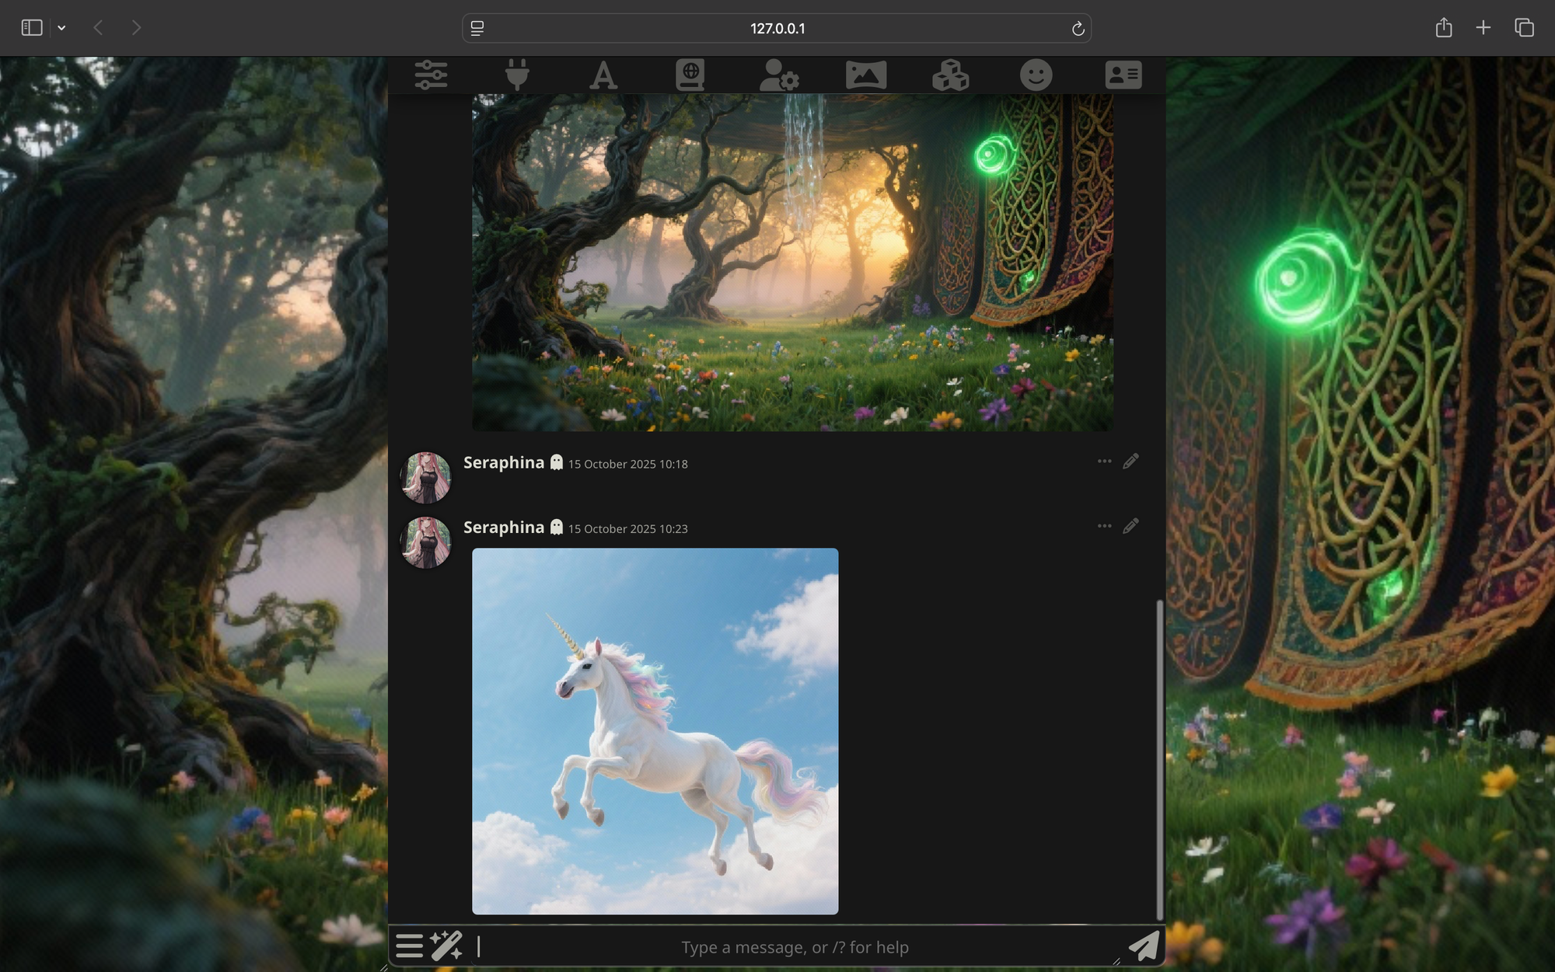Edit the 10:18 Seraphina message
This screenshot has width=1555, height=972.
(x=1130, y=462)
